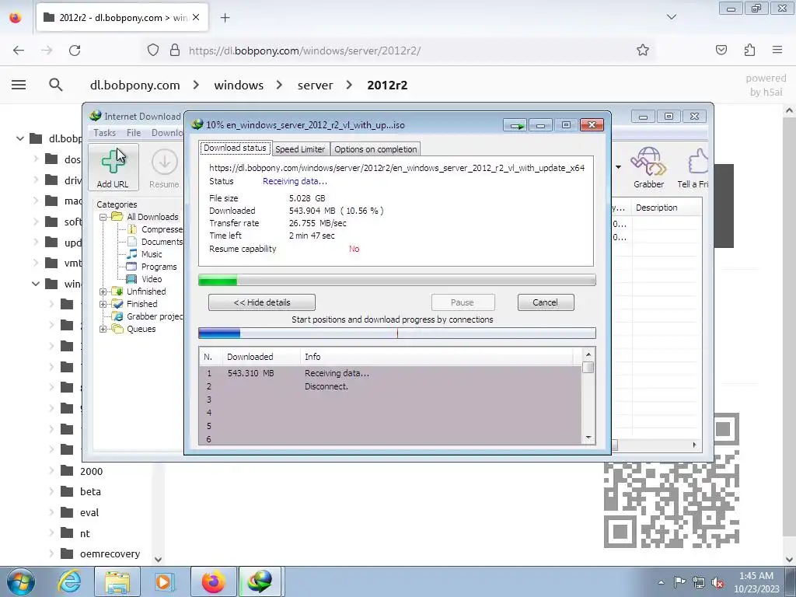The width and height of the screenshot is (796, 597).
Task: Open a new Firefox tab
Action: click(x=225, y=18)
